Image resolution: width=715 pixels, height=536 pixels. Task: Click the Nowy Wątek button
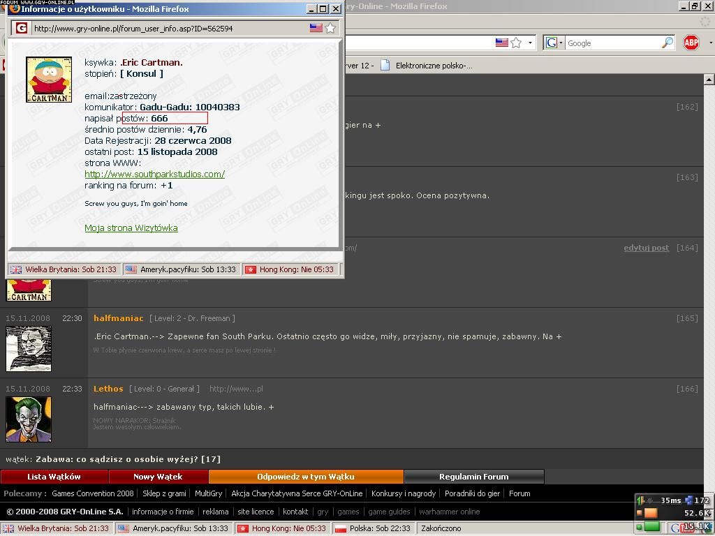click(x=159, y=477)
